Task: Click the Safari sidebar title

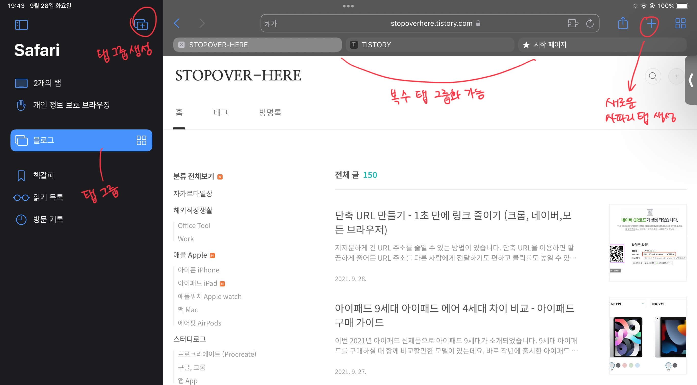Action: click(37, 50)
